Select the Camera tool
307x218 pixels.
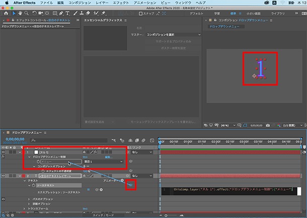click(41, 13)
